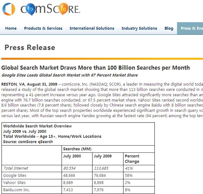
Task: Click the comScore wordmark with balloons
Action: pos(50,9)
